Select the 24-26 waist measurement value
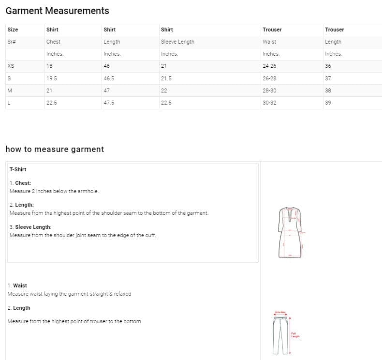This screenshot has width=382, height=360. pyautogui.click(x=269, y=66)
